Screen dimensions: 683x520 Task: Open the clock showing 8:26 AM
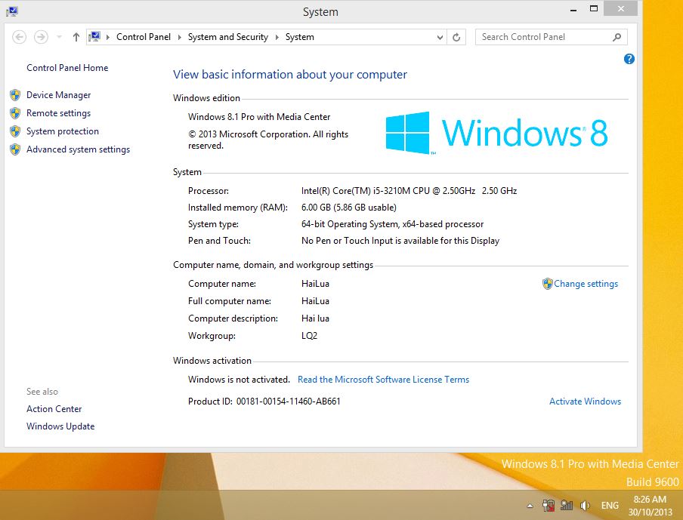(x=650, y=506)
